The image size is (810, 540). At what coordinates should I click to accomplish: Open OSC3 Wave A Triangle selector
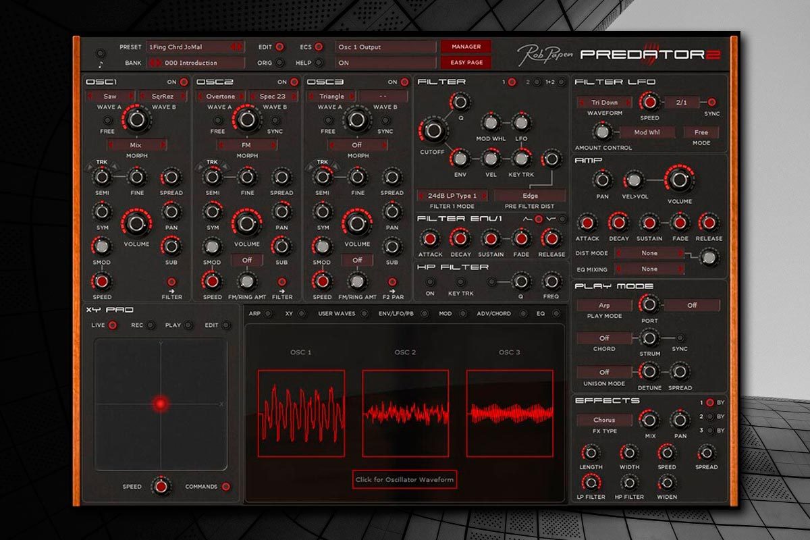pos(331,97)
